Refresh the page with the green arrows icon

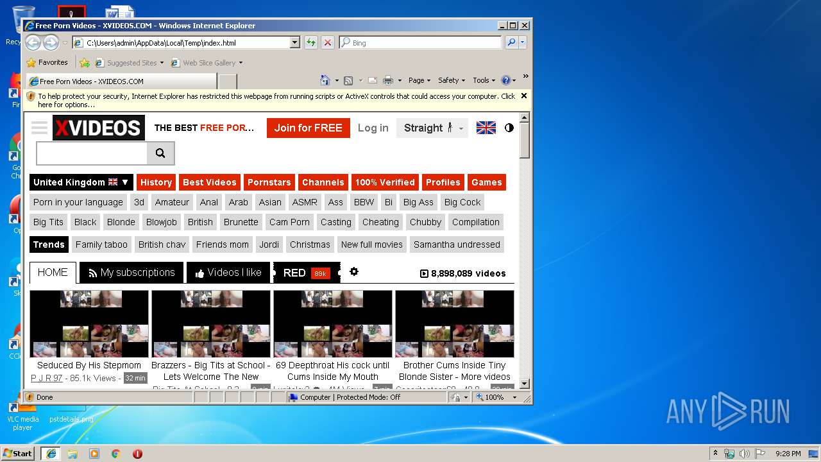tap(310, 43)
